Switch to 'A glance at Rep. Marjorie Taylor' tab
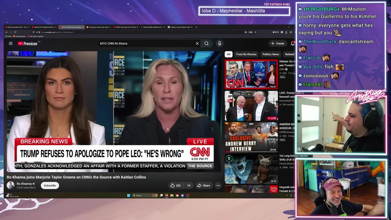Screen dimensions: 391x220 (179, 27)
